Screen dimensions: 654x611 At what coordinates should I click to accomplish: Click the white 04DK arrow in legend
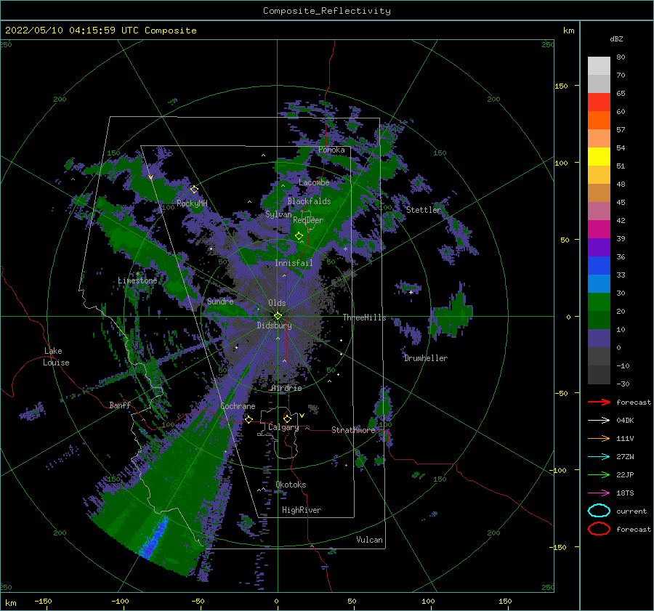(599, 421)
